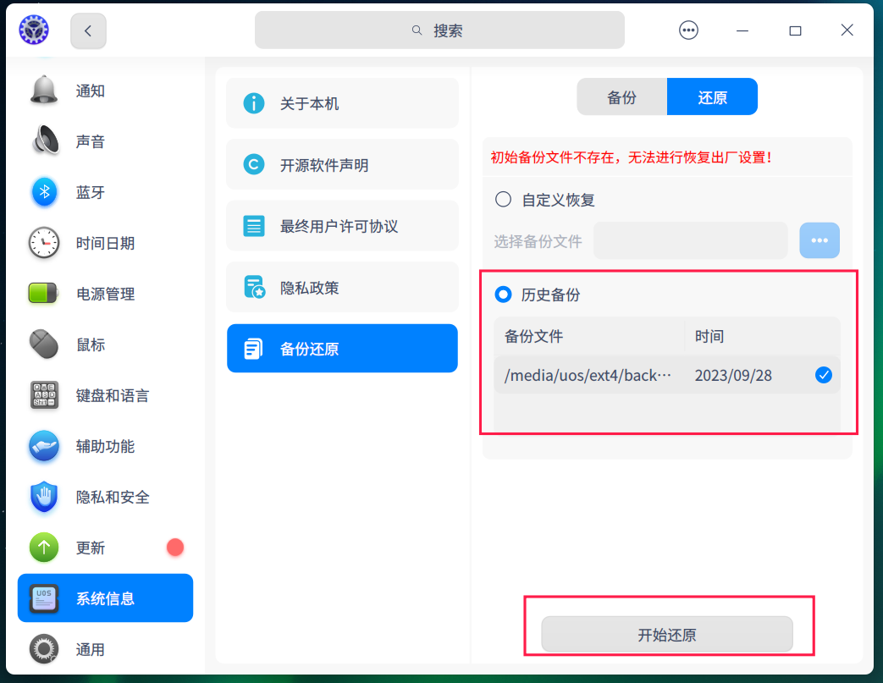The image size is (883, 683).
Task: Click the search magnifier icon
Action: pos(417,30)
